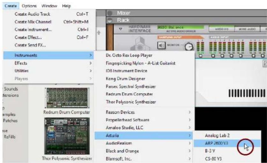Expand Black and Orange submenu
This screenshot has height=163, width=267.
pos(144,151)
